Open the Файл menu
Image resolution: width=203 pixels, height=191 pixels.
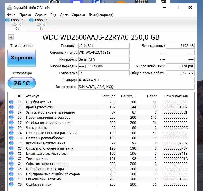(11, 15)
